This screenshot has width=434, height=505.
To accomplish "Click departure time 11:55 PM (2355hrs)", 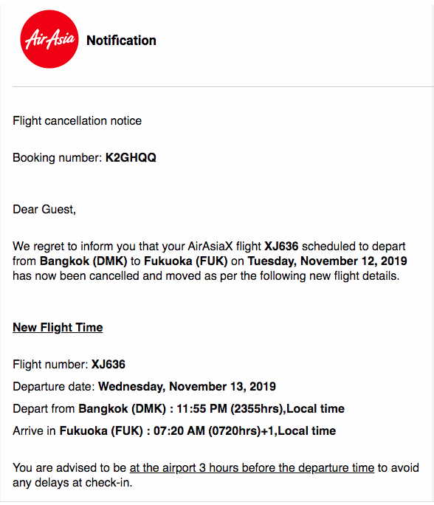I will [230, 408].
